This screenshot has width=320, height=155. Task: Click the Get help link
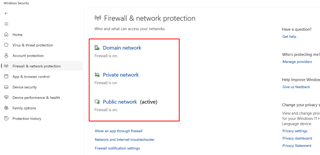(x=289, y=37)
